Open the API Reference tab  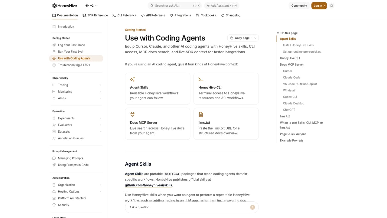[153, 15]
